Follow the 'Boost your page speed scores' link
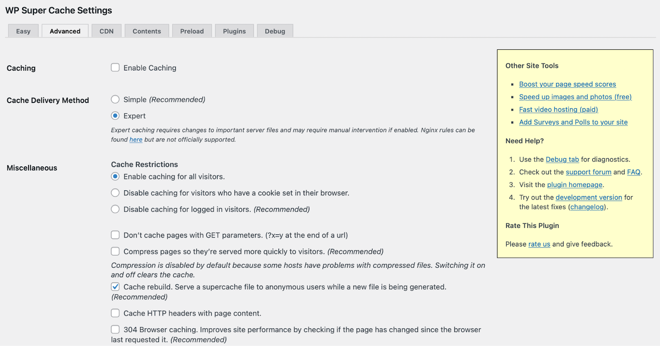 [567, 84]
